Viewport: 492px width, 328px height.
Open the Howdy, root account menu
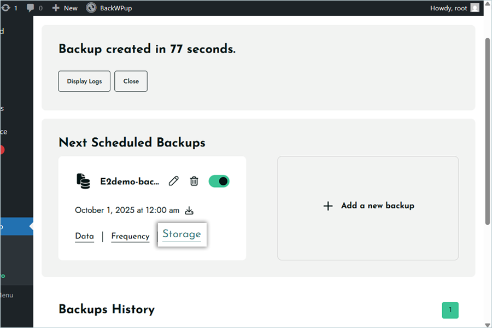pyautogui.click(x=454, y=8)
